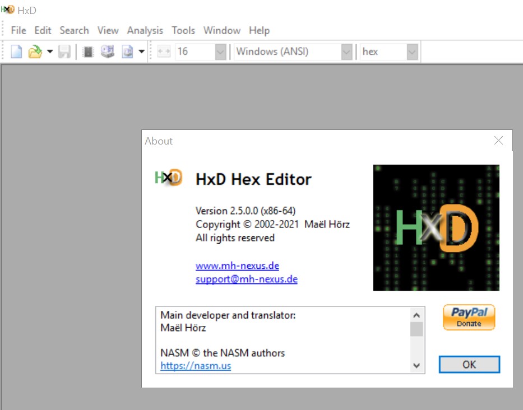Open the Analysis menu
Screen dimensions: 523x410
pos(145,30)
